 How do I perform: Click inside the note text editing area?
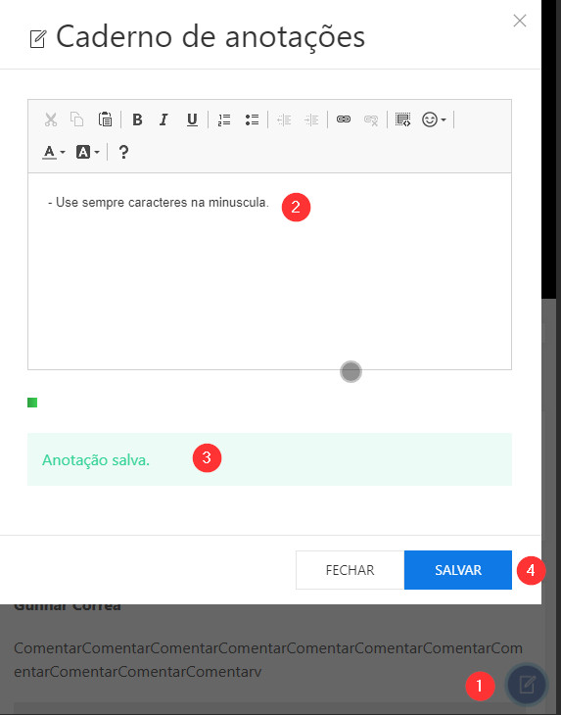(x=269, y=271)
